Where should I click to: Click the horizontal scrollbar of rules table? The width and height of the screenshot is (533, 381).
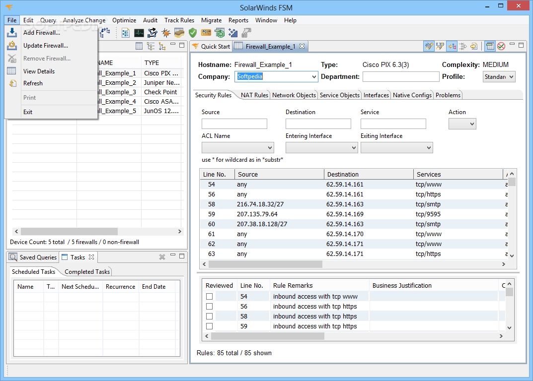click(x=265, y=264)
